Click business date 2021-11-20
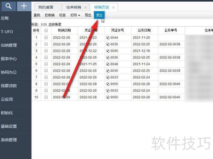This screenshot has width=213, height=159. click(141, 38)
